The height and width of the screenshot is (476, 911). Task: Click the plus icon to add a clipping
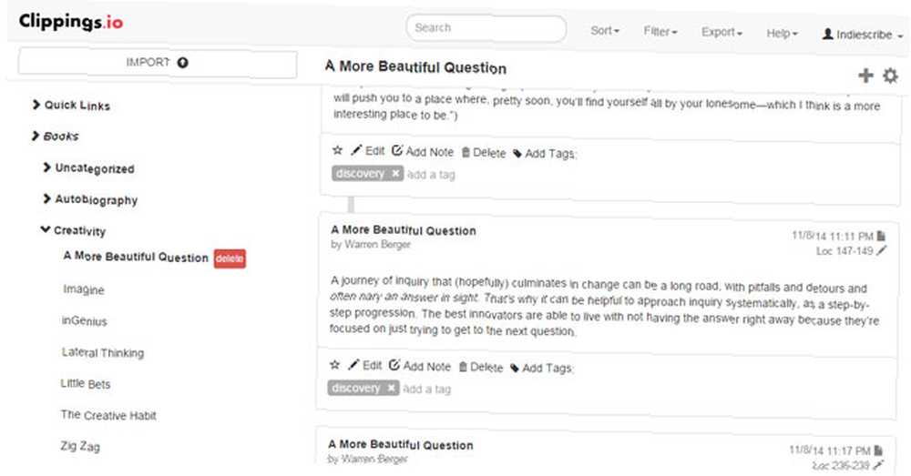(865, 75)
